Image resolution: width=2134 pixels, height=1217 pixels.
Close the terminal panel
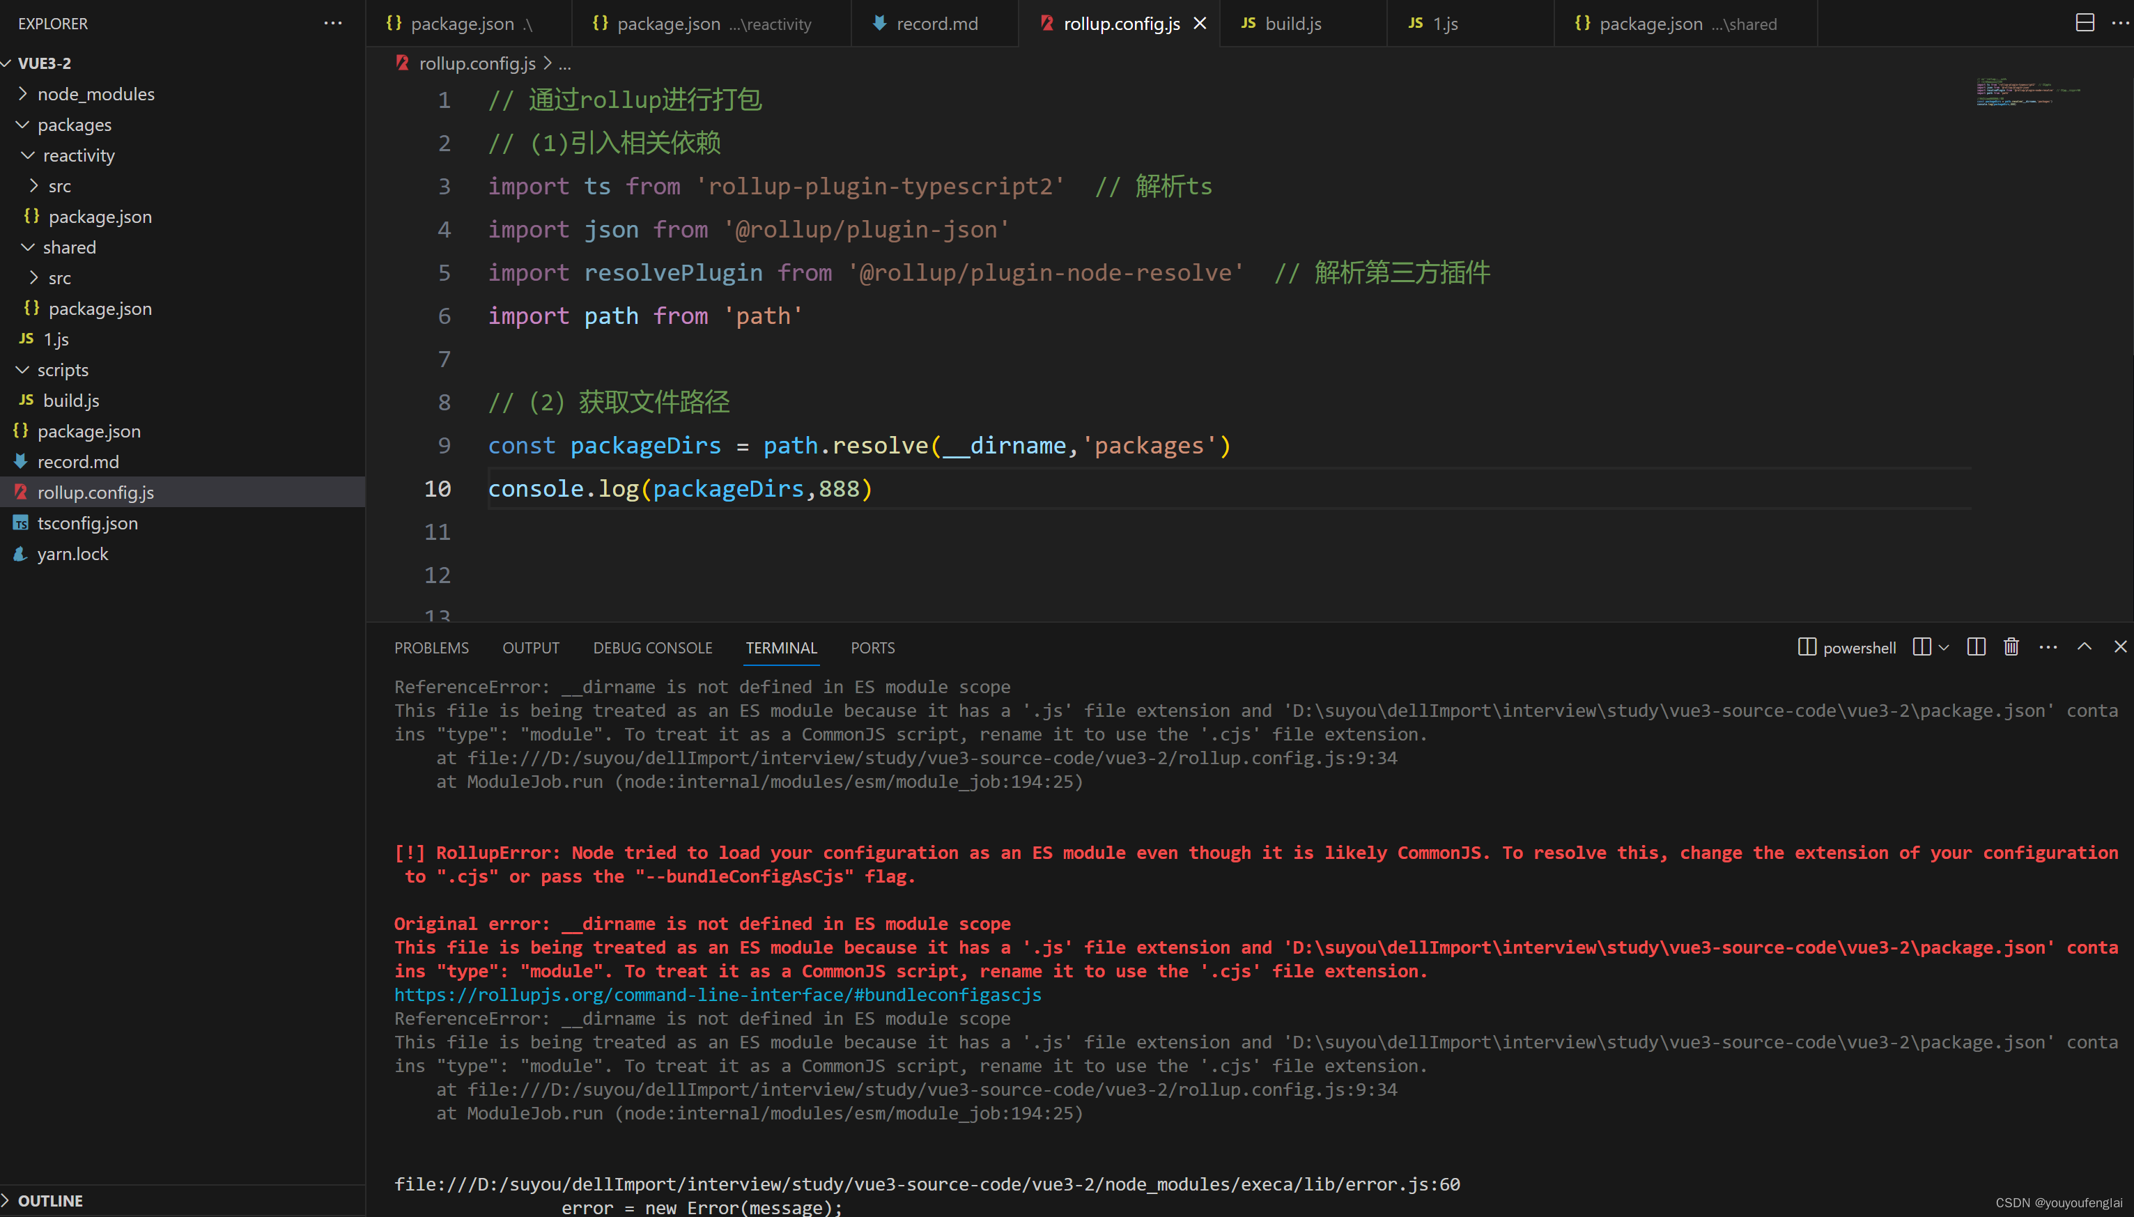pyautogui.click(x=2121, y=647)
